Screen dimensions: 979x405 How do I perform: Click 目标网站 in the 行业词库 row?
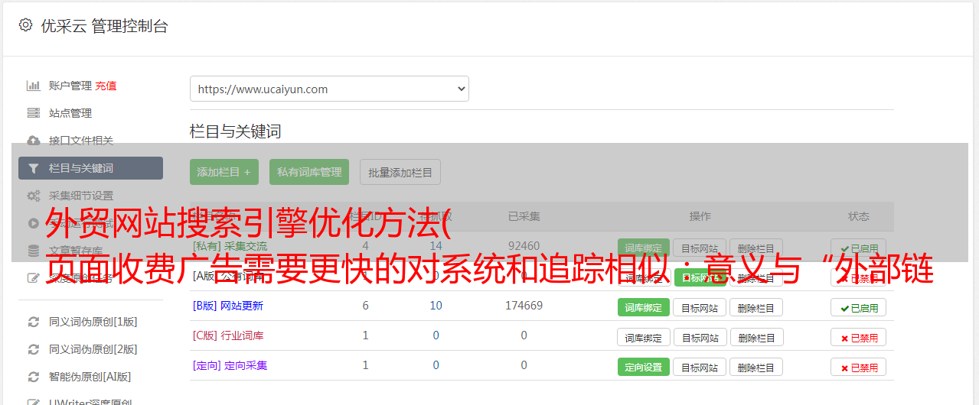700,337
